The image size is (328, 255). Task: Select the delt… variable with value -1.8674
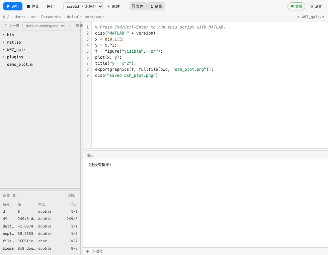(x=40, y=226)
